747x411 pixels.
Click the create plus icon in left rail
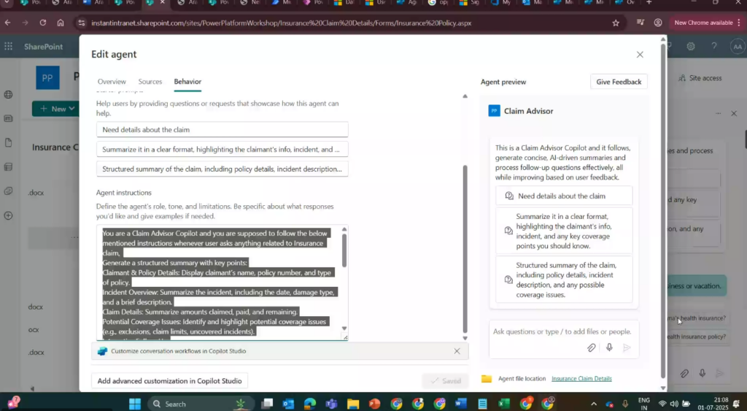8,215
